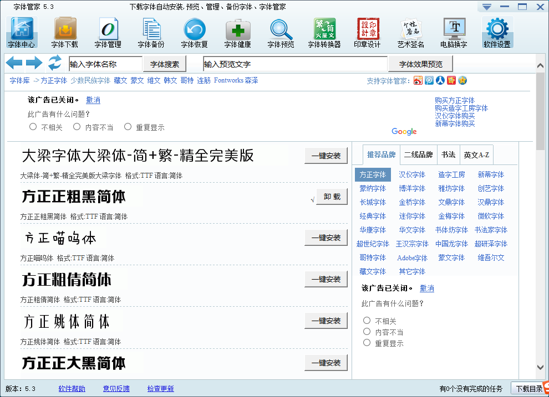Open the 艺术签名 icon
The height and width of the screenshot is (397, 549).
(x=411, y=33)
